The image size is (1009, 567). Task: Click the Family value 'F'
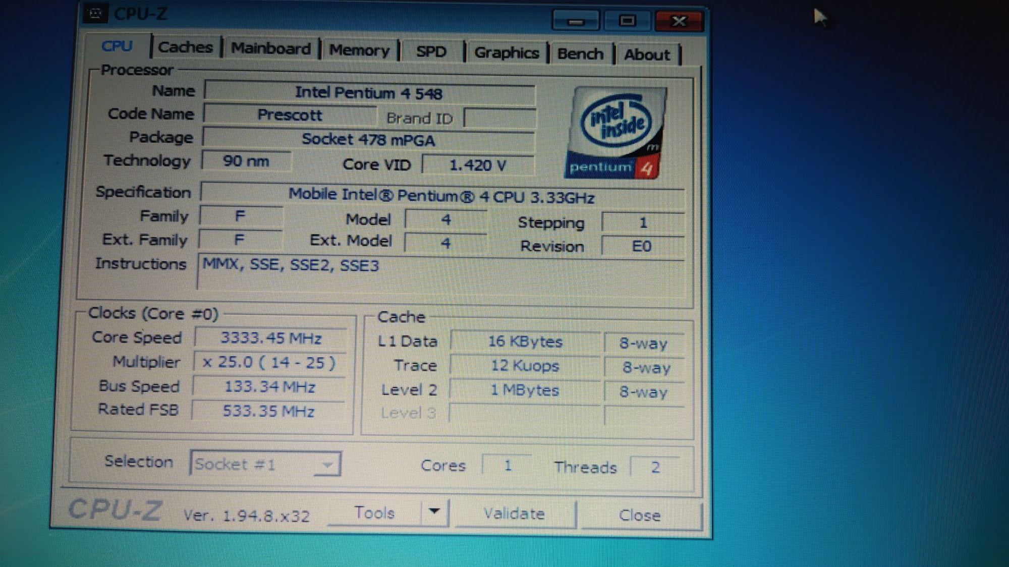(241, 216)
